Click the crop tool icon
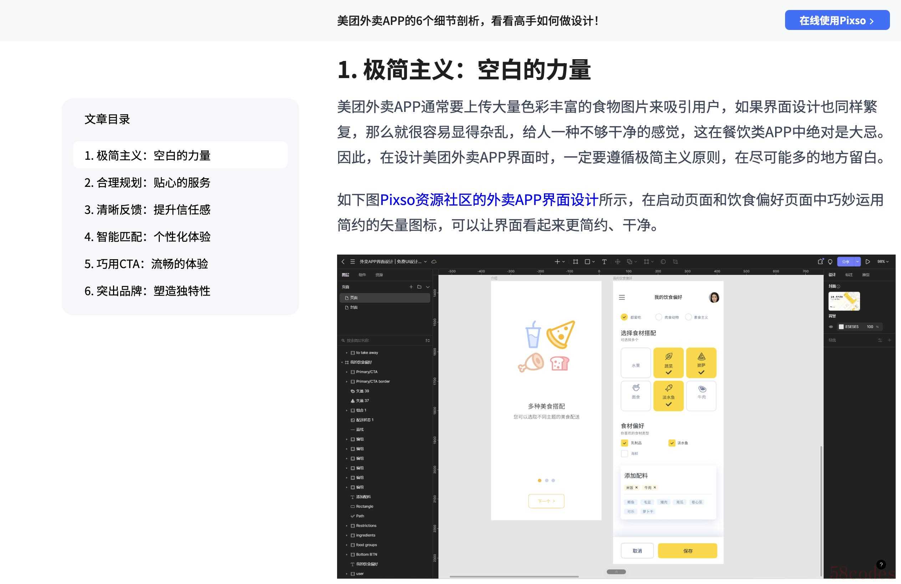 675,262
